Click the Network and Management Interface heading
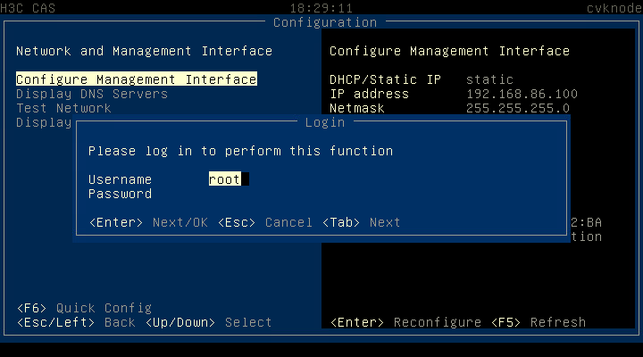This screenshot has height=357, width=643. tap(144, 51)
